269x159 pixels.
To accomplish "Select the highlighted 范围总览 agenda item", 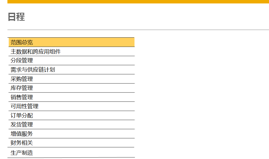I will (x=71, y=42).
